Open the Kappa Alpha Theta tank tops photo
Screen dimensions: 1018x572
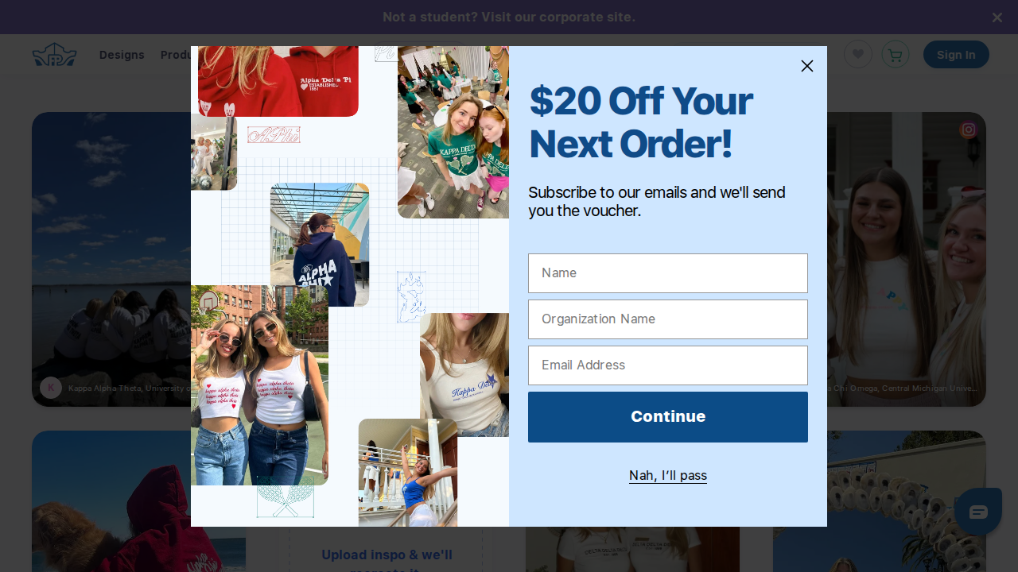[259, 385]
